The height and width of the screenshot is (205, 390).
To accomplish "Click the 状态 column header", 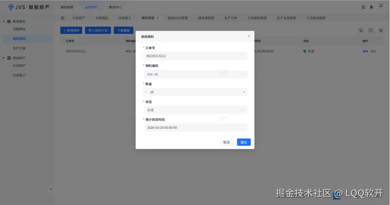I will [x=306, y=41].
